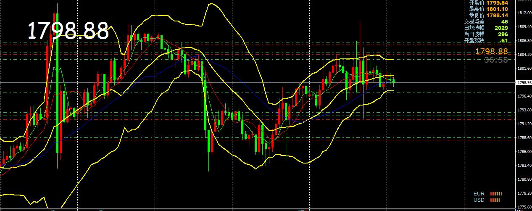Click the 开盘涨跌 value -61
The image size is (532, 211).
pyautogui.click(x=503, y=40)
